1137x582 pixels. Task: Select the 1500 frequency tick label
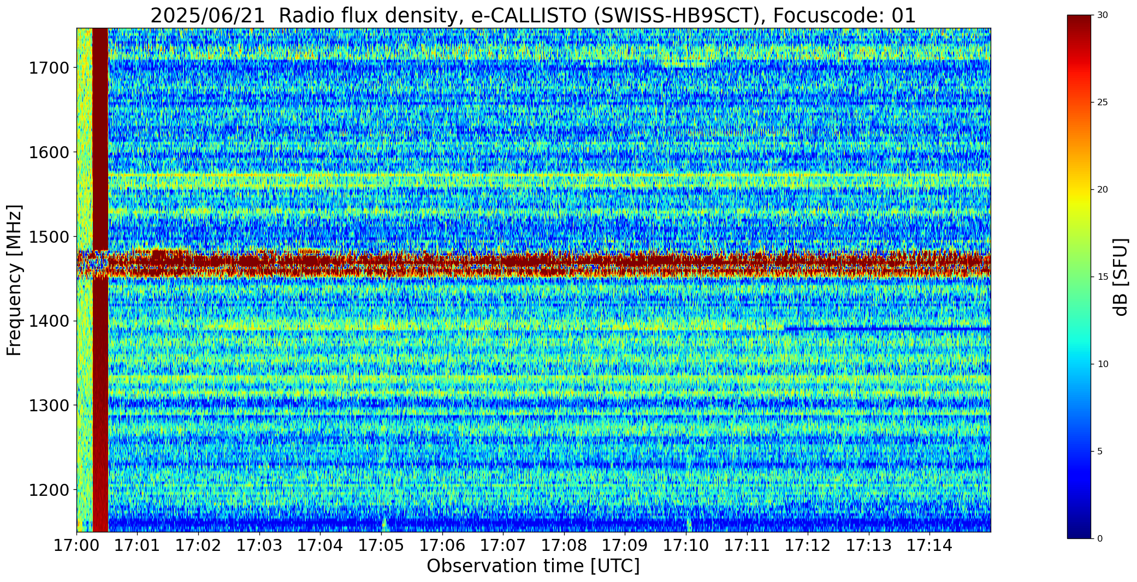pos(49,237)
